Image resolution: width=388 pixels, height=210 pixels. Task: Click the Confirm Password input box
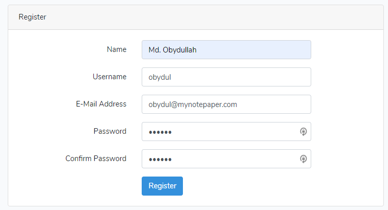pyautogui.click(x=226, y=159)
